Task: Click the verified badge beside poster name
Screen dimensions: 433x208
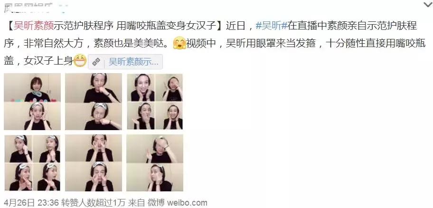Action: [x=63, y=7]
